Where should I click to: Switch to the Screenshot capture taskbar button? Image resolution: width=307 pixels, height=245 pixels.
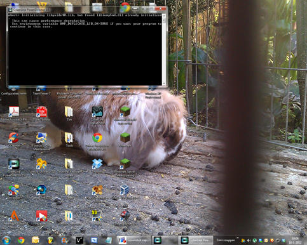pyautogui.click(x=133, y=241)
